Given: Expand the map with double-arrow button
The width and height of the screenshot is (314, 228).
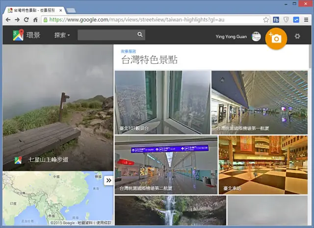Looking at the screenshot, I should click(x=109, y=180).
